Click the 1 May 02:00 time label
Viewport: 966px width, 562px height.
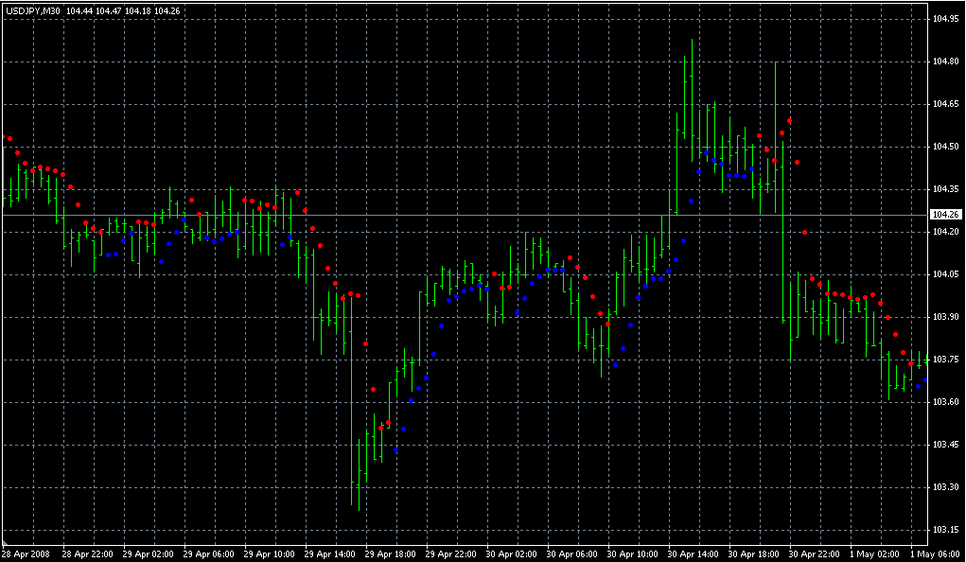point(876,553)
